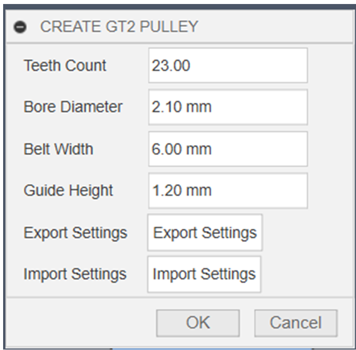Click the Teeth Count label
Viewport: 356px width, 350px height.
point(65,66)
